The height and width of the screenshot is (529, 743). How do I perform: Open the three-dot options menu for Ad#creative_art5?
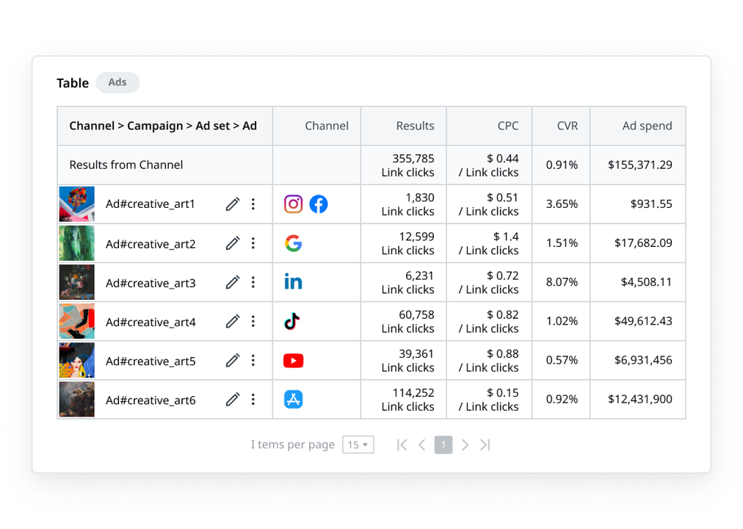pos(253,360)
